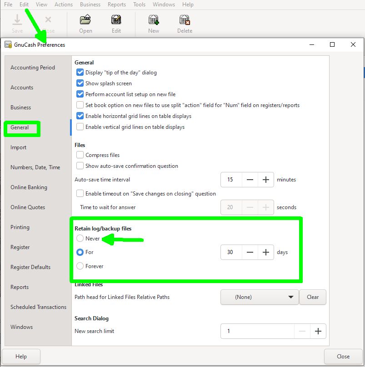Click the GnuCash Preferences title bar icon

(8, 44)
